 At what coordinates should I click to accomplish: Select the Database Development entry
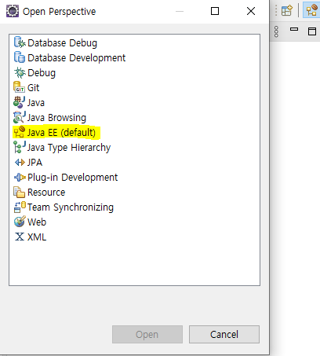(76, 58)
